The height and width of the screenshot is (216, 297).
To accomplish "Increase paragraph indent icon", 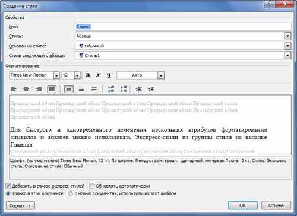I will click(x=151, y=89).
